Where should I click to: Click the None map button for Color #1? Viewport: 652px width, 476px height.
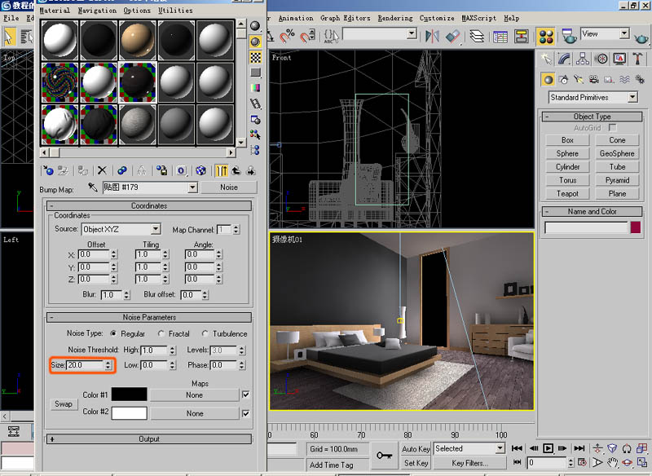(194, 395)
